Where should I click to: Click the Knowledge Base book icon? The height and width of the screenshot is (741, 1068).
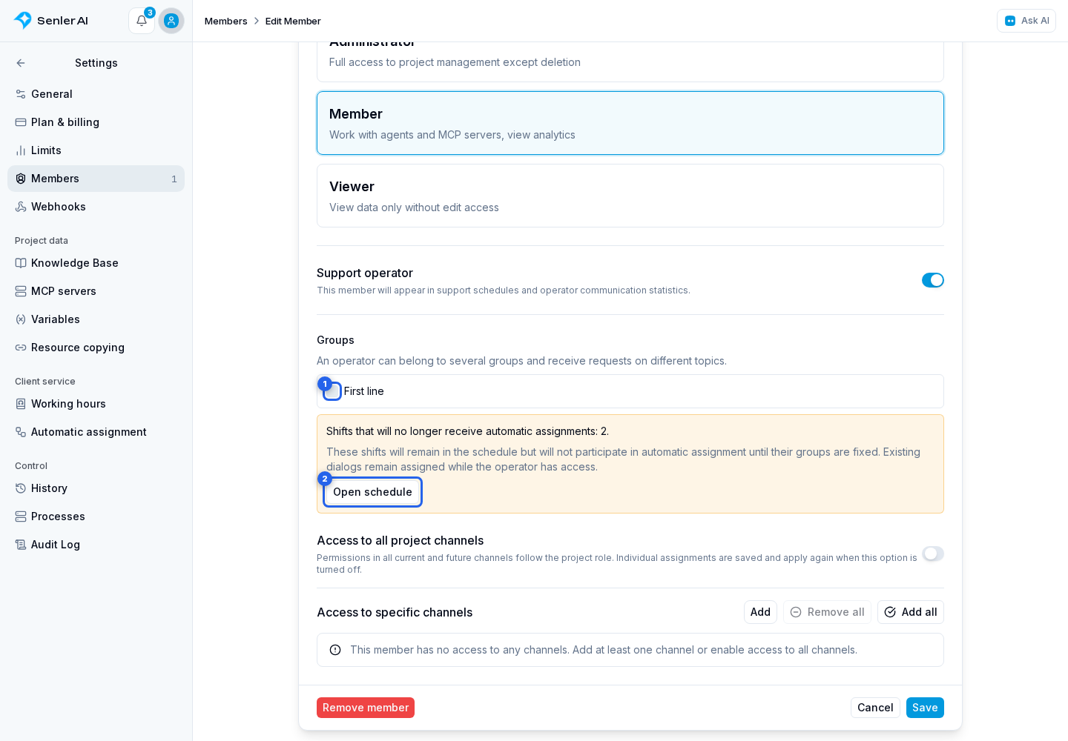[21, 263]
